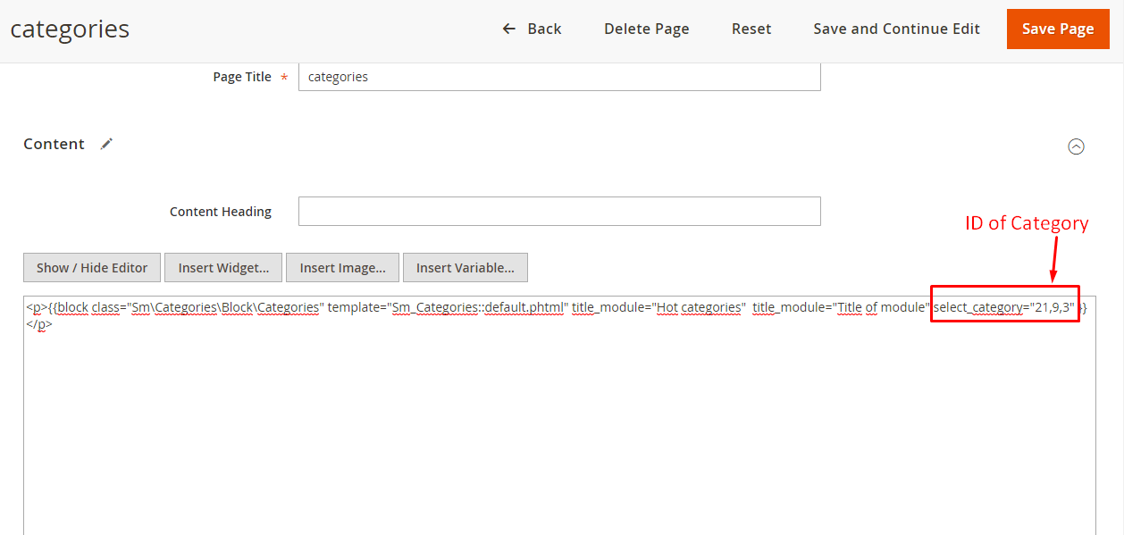Click the "Page Title" label
This screenshot has height=535, width=1124.
point(242,77)
